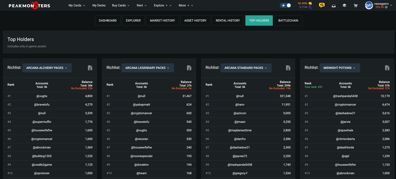Screen dimensions: 396x179
Task: Click the @gregory-f account name
Action: click(x=240, y=173)
